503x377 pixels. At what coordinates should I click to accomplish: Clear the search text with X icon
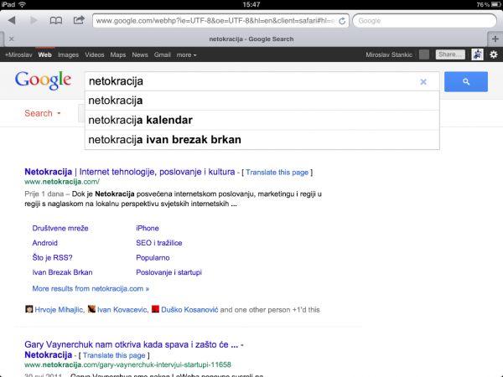423,82
